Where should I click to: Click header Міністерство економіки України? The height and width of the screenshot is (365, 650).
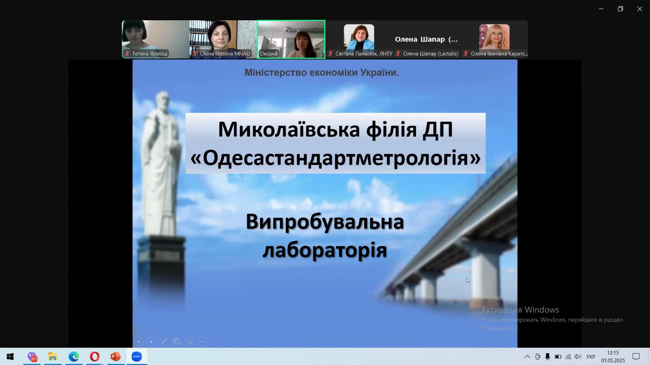pyautogui.click(x=322, y=73)
